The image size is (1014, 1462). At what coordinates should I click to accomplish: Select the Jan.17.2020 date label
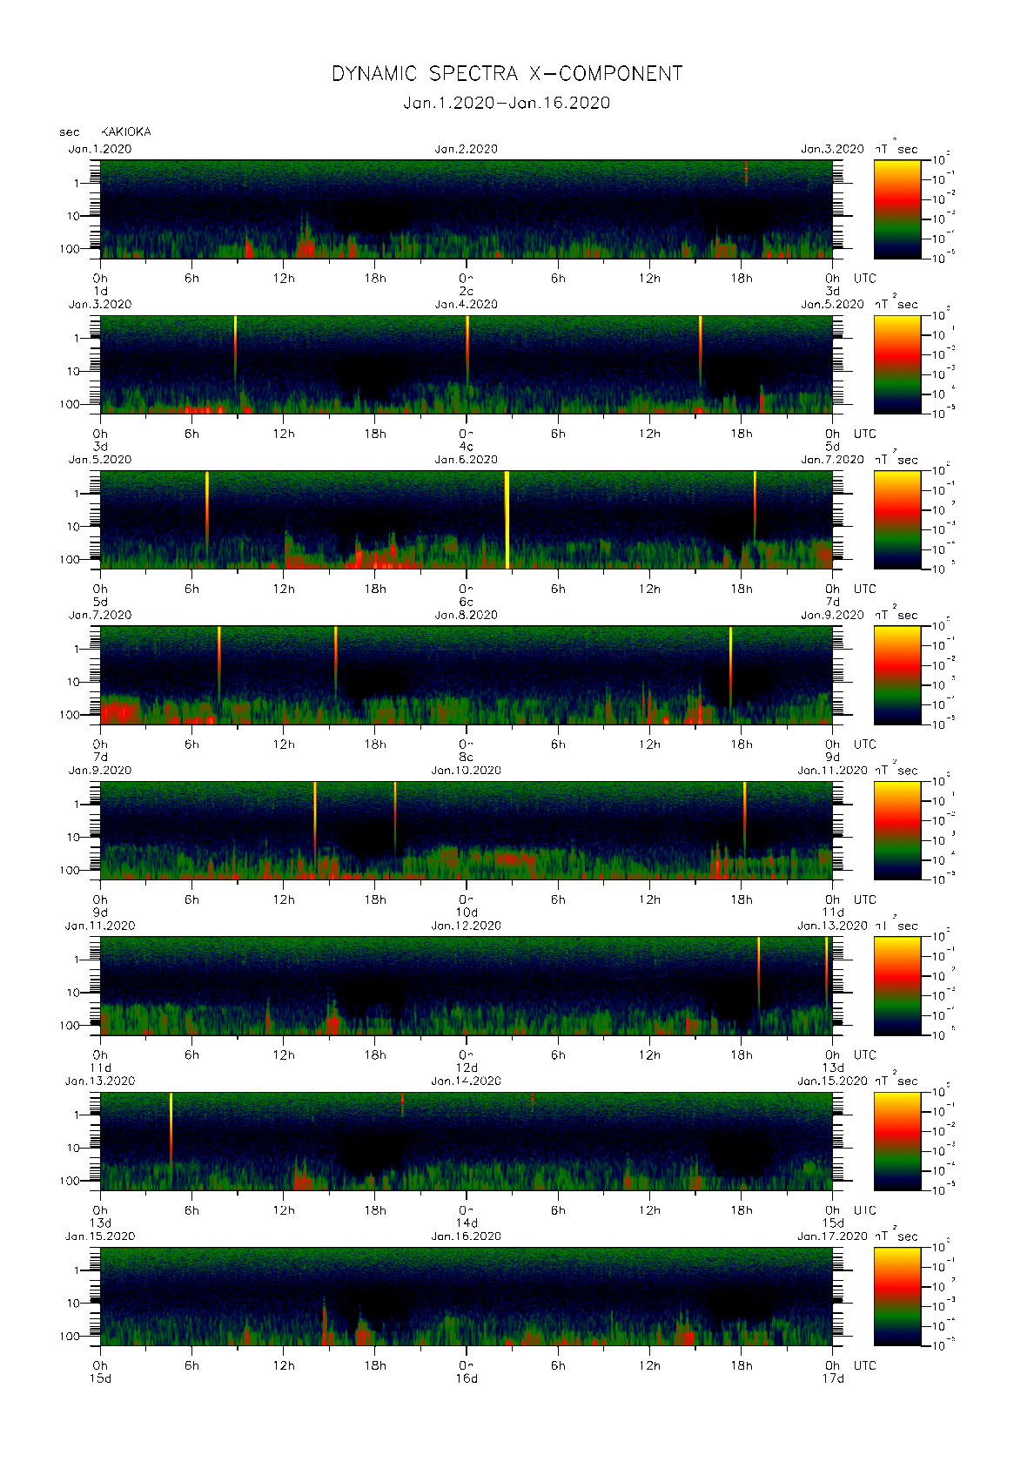[832, 1236]
